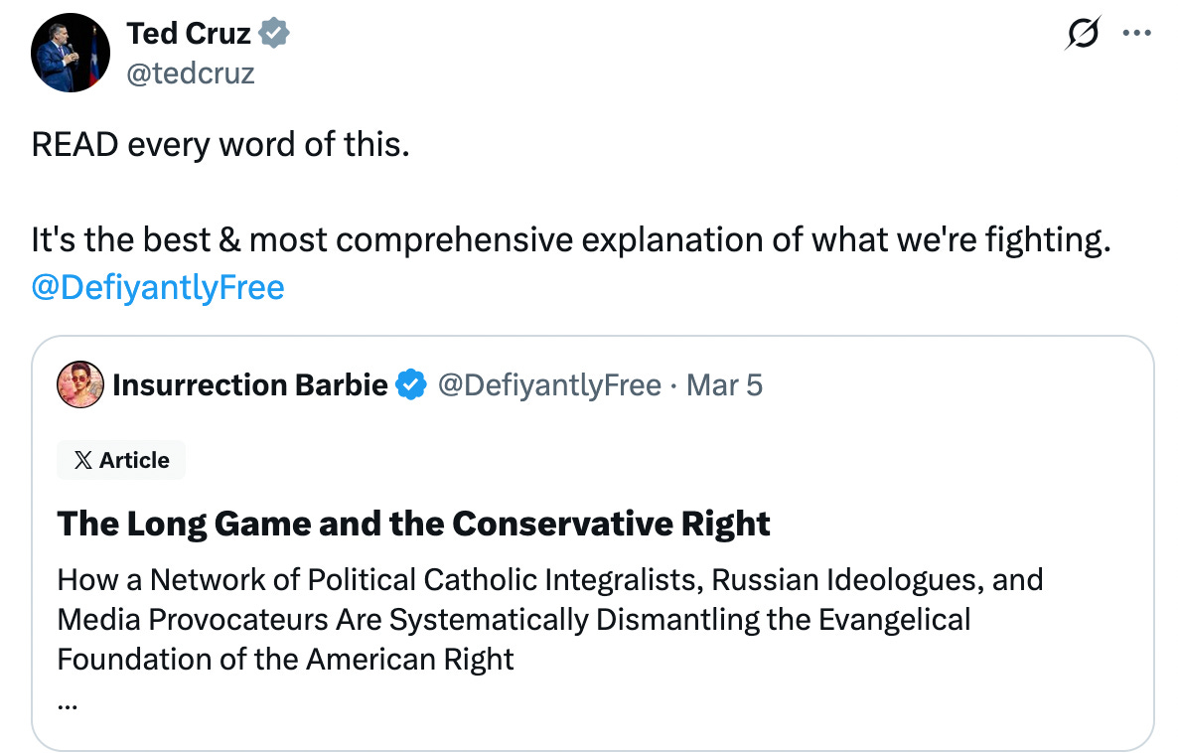Click the blue @DefiyantlyFree mention

158,288
